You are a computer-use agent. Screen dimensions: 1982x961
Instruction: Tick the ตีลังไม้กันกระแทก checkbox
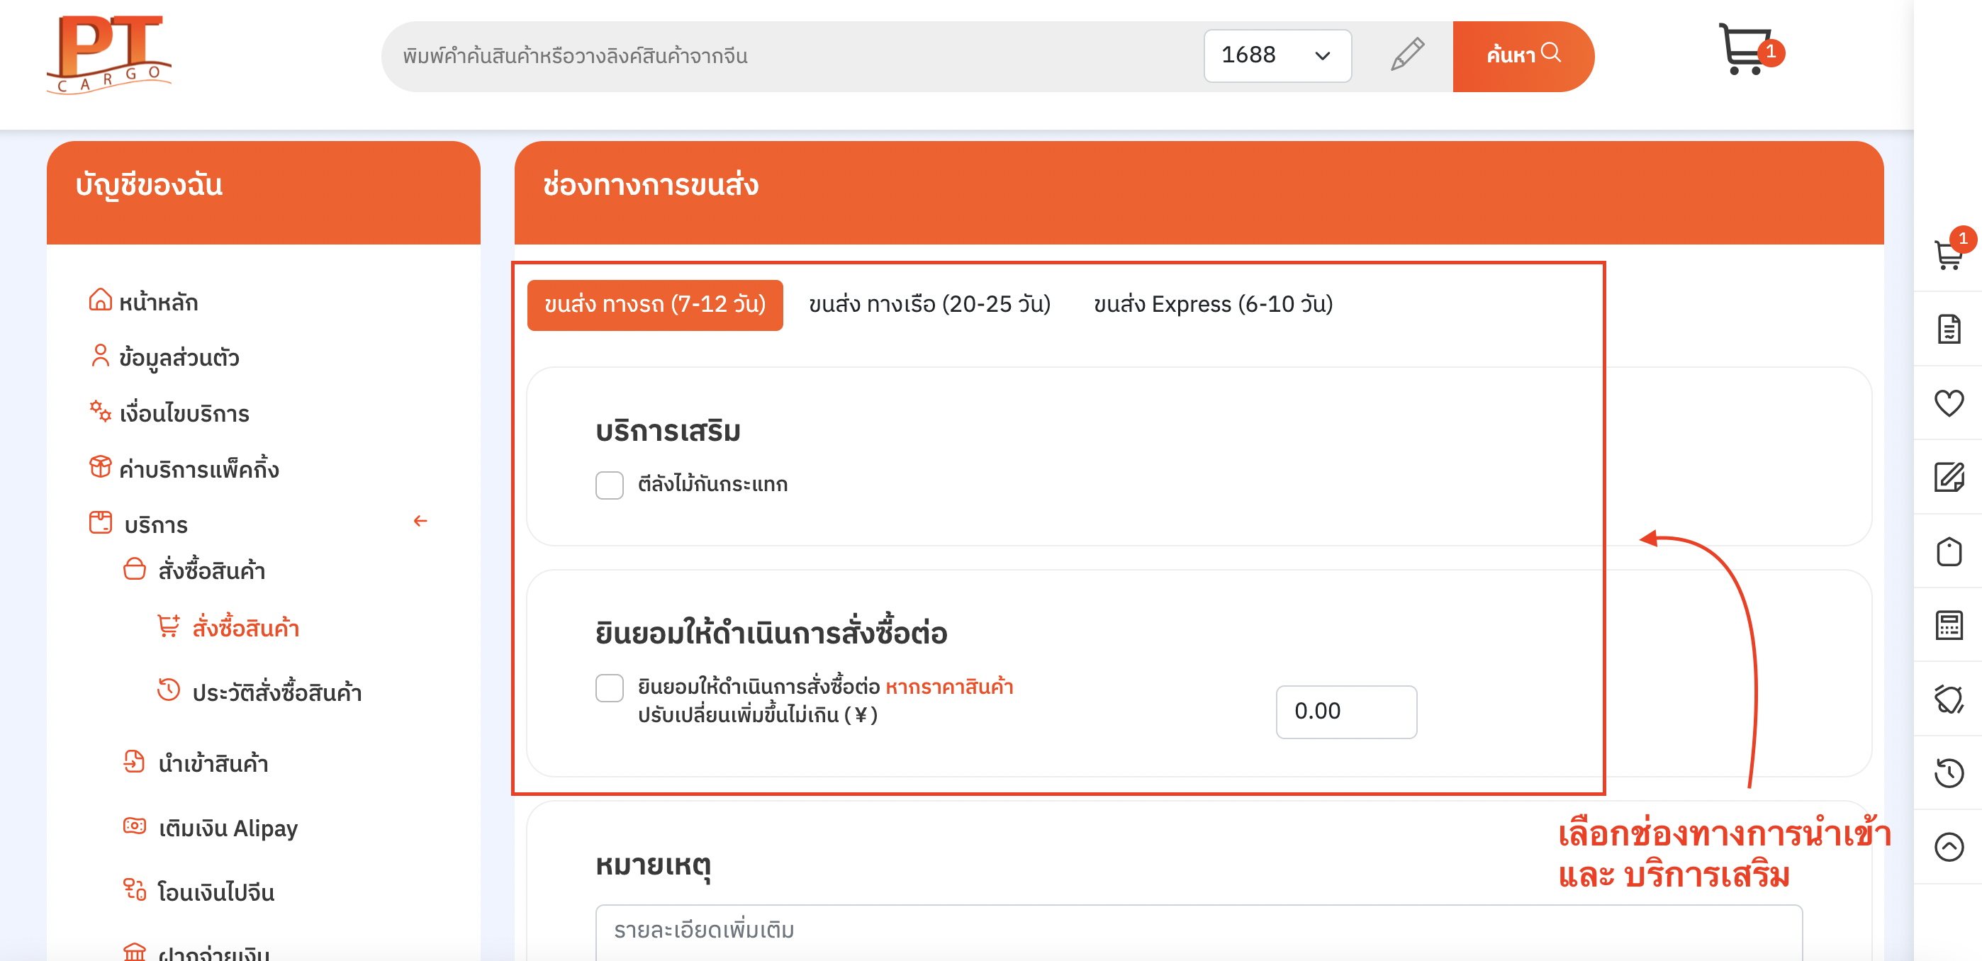(610, 485)
